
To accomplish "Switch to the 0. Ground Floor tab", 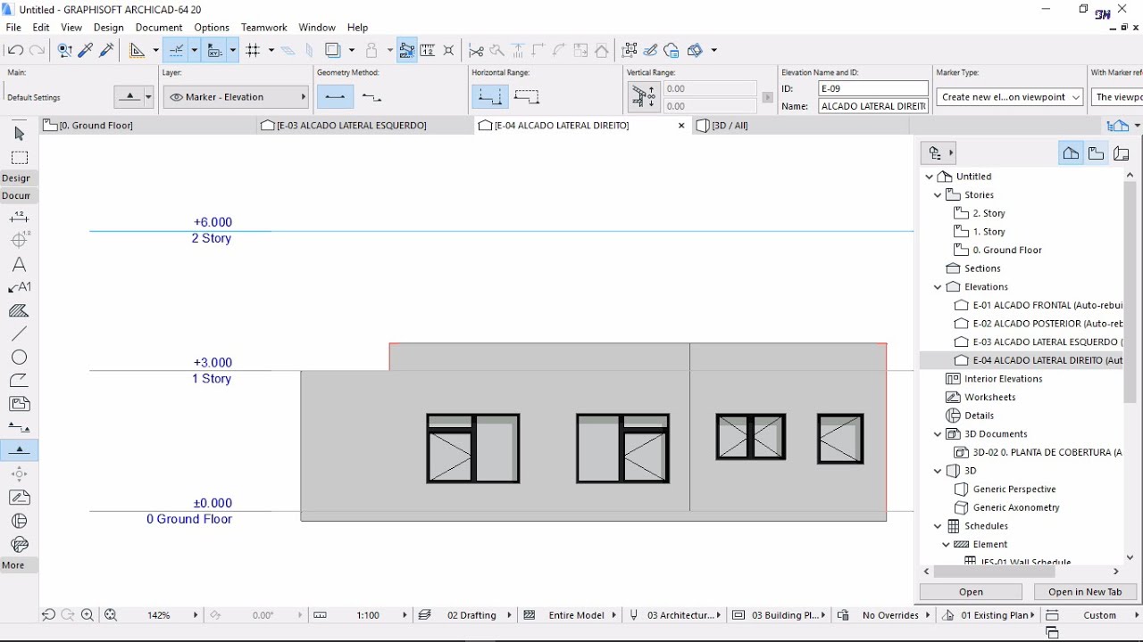I will 147,126.
